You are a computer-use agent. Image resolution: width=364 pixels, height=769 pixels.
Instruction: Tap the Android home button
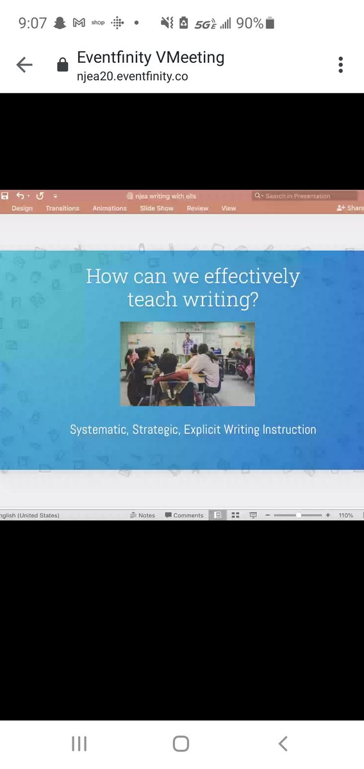point(181,743)
